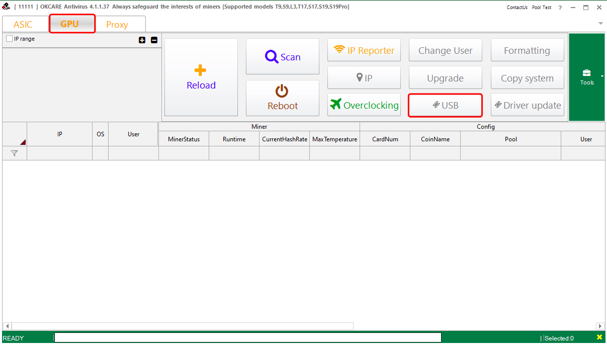607x344 pixels.
Task: Enable the IP range checkbox
Action: point(9,38)
